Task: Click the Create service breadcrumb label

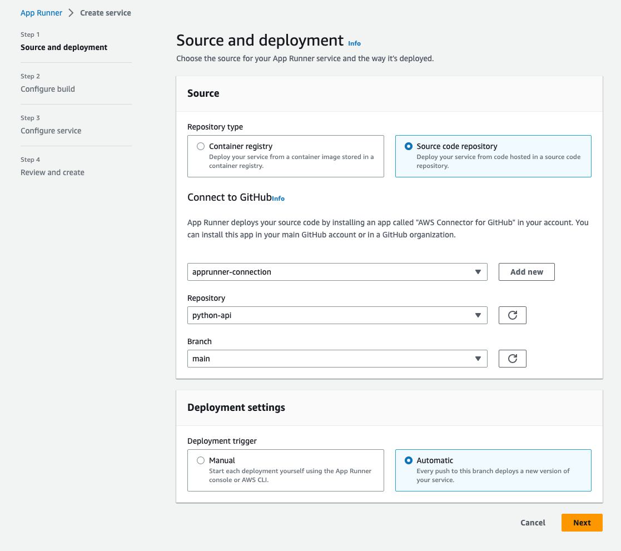Action: (105, 12)
